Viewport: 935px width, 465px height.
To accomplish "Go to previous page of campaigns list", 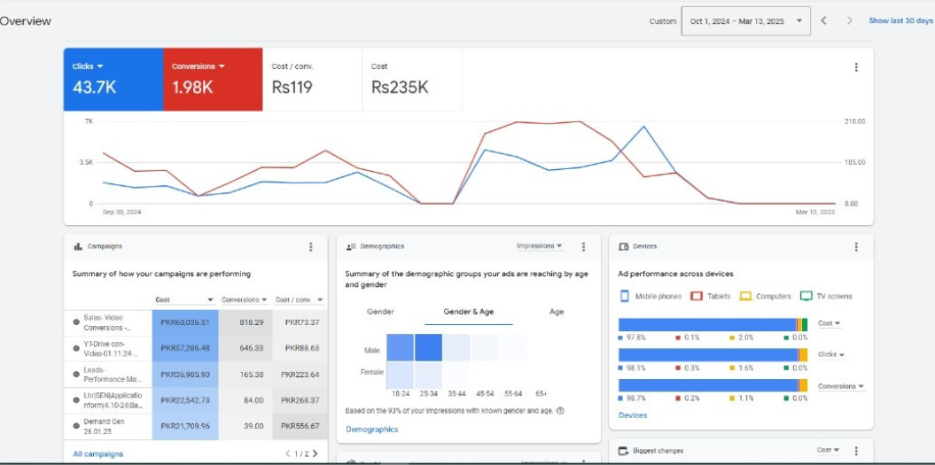I will pyautogui.click(x=287, y=454).
